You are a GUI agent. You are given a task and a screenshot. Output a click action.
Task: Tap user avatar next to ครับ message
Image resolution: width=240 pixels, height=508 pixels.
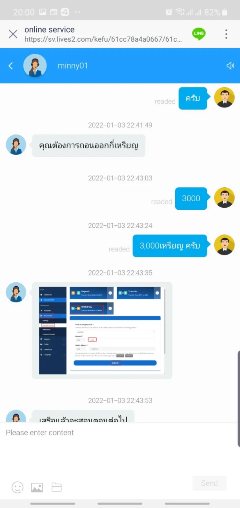(224, 97)
